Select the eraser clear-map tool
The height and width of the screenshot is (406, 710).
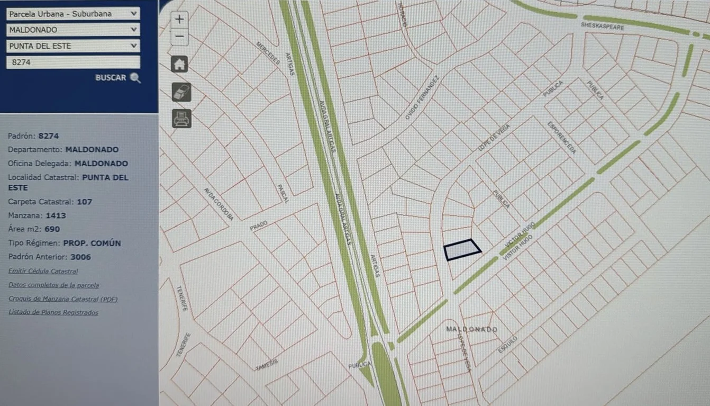tap(181, 92)
